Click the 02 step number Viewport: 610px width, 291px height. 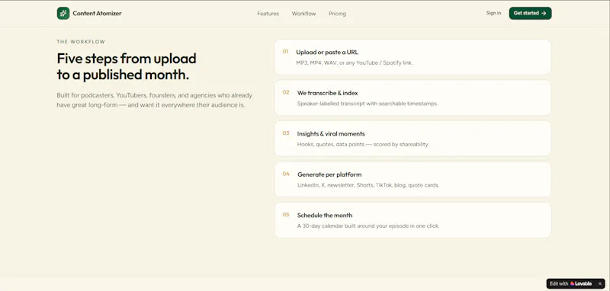(x=286, y=92)
